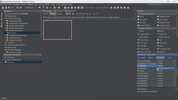Click the New Project toolbar icon
Screen dimensions: 178x100
[x=6, y=8]
